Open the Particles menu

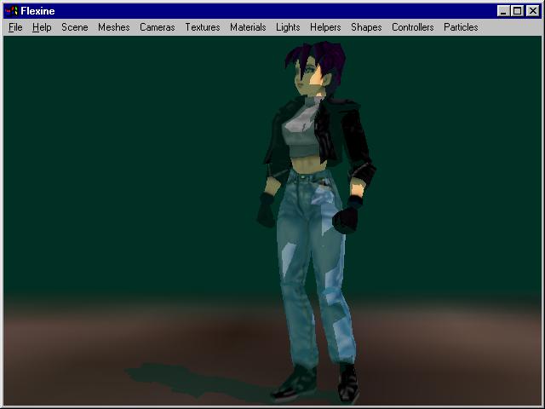pyautogui.click(x=461, y=27)
